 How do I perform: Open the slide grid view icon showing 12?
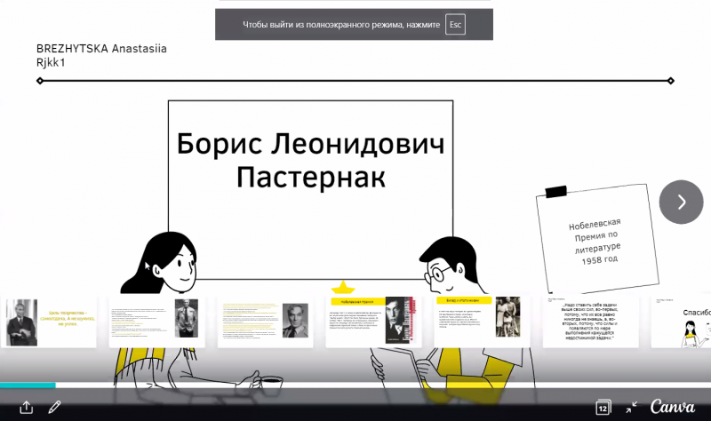pos(603,407)
